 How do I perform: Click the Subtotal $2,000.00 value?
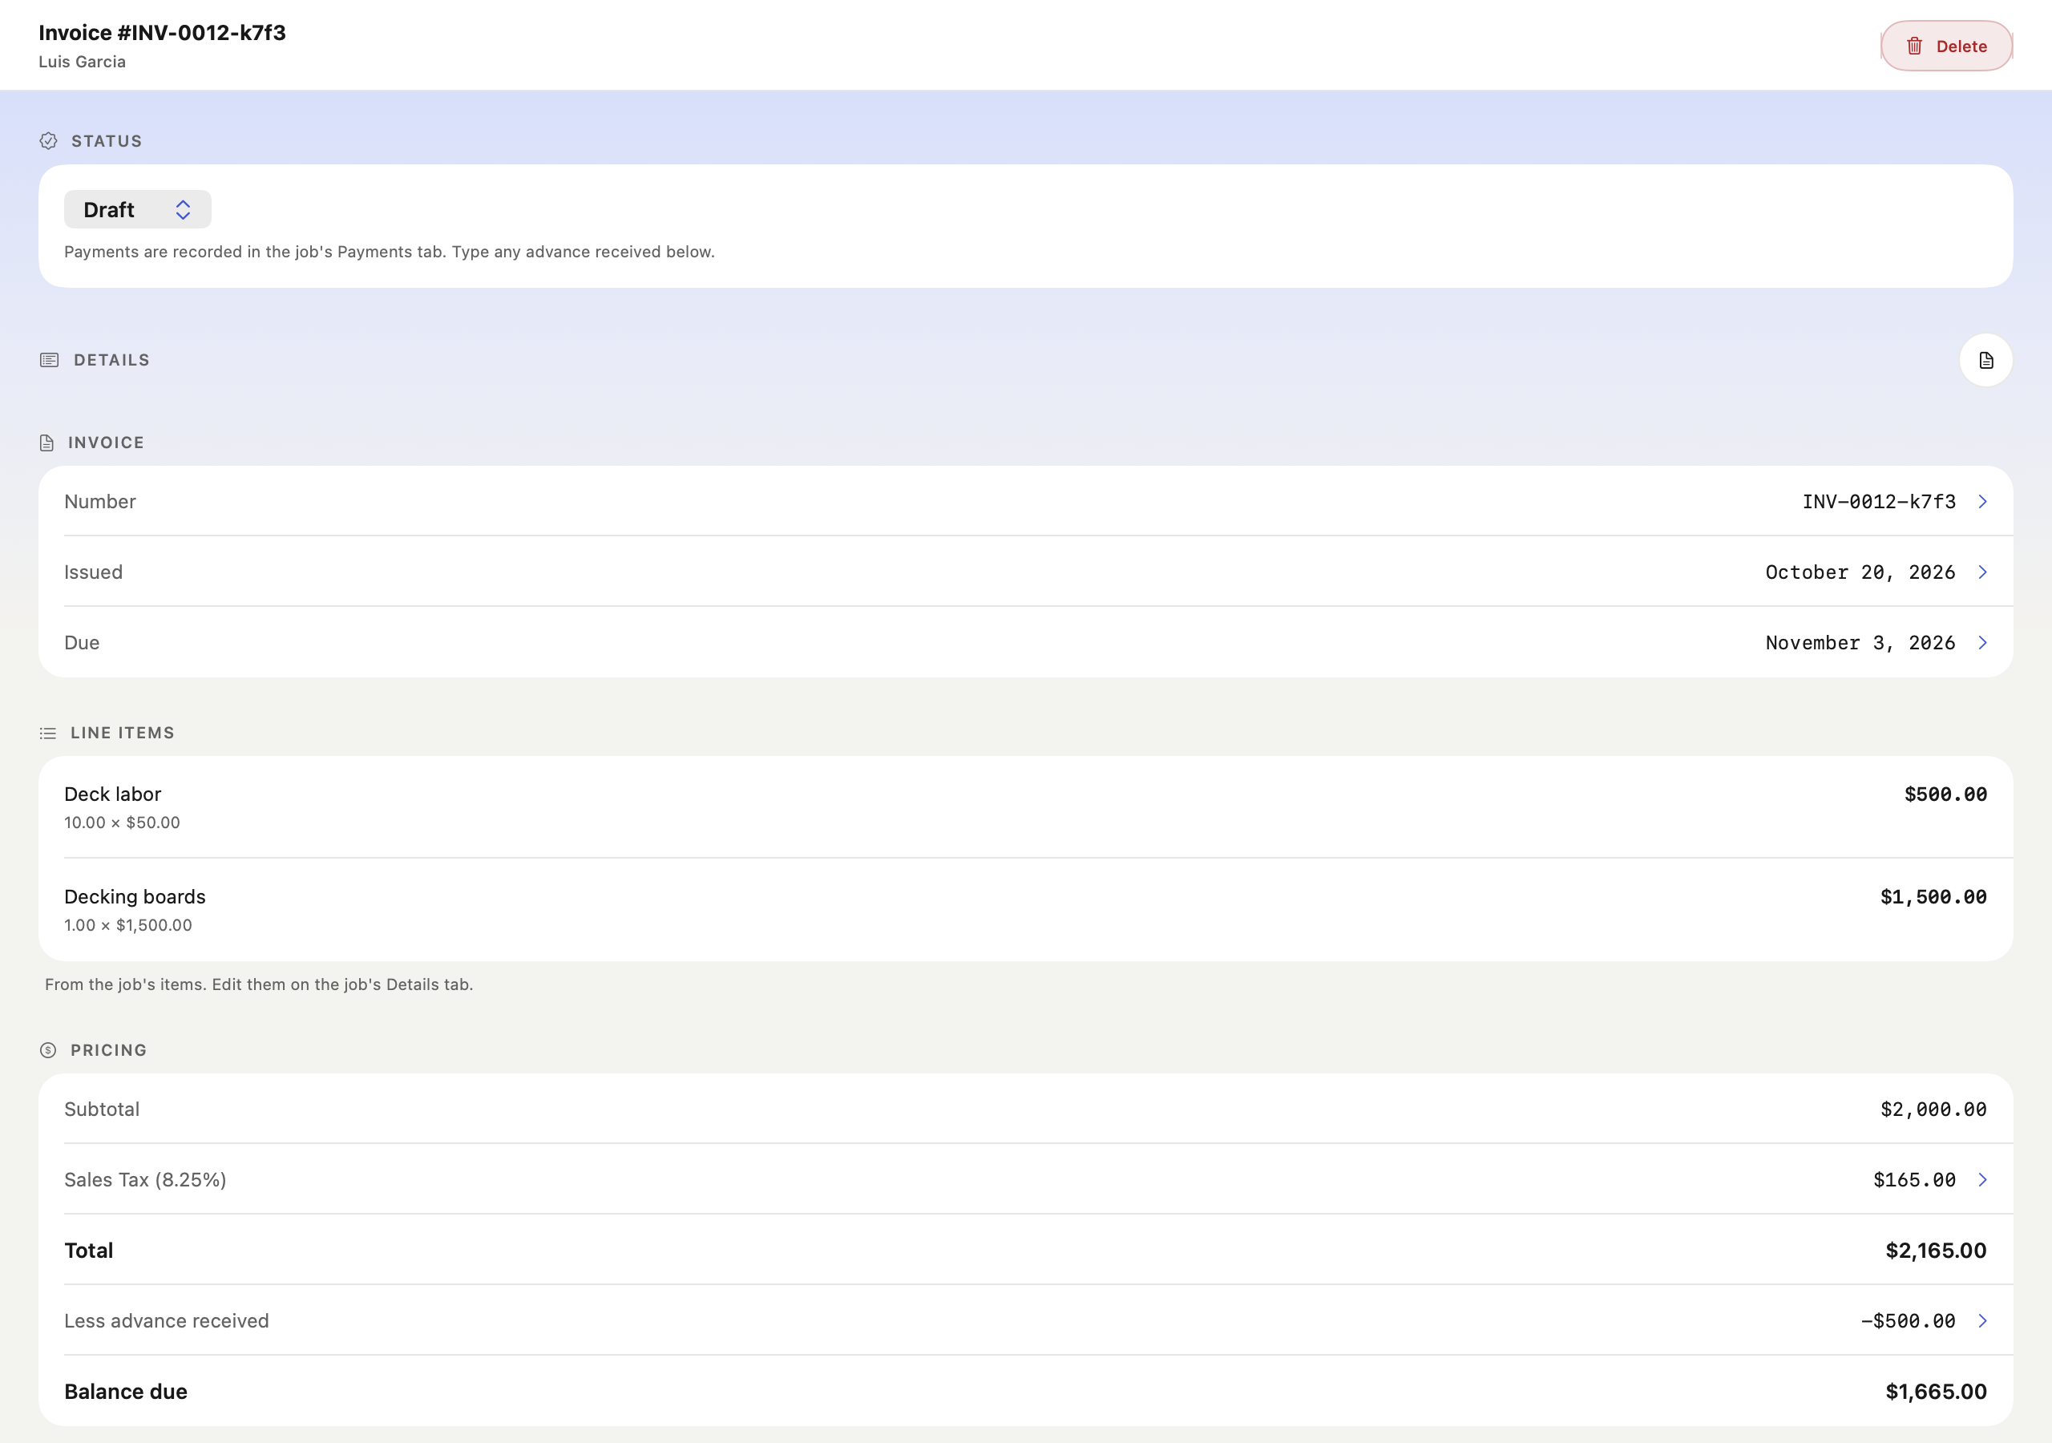click(x=1933, y=1110)
